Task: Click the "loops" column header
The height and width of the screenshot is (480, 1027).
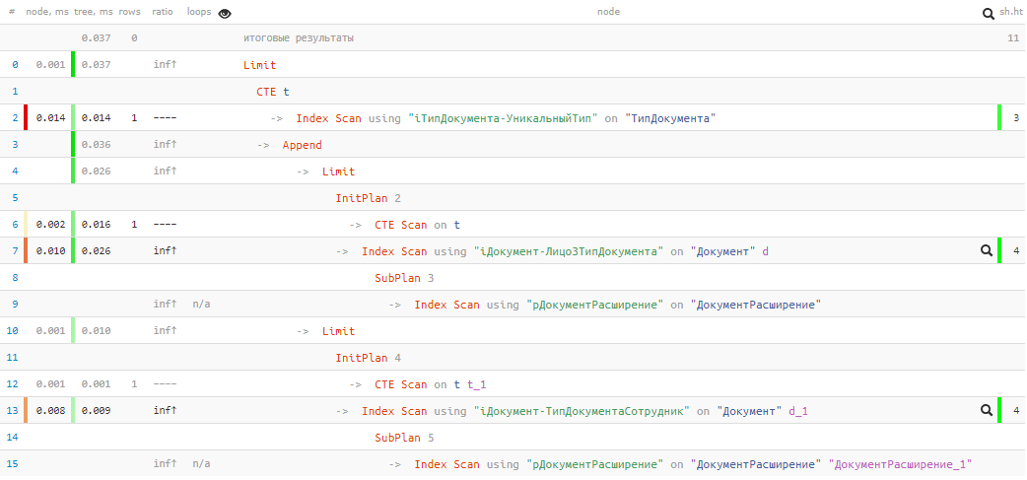Action: 199,12
